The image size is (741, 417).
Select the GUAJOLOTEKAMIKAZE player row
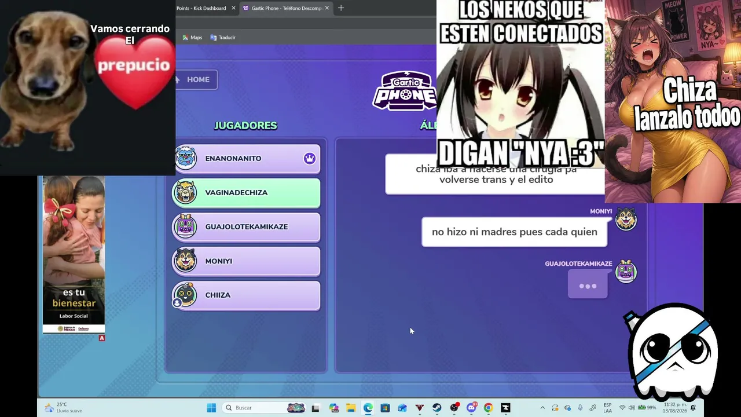247,227
